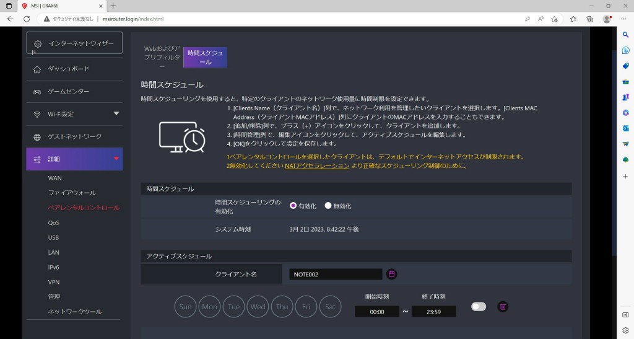The height and width of the screenshot is (339, 634).
Task: Click the Dashboard home icon
Action: [x=37, y=69]
